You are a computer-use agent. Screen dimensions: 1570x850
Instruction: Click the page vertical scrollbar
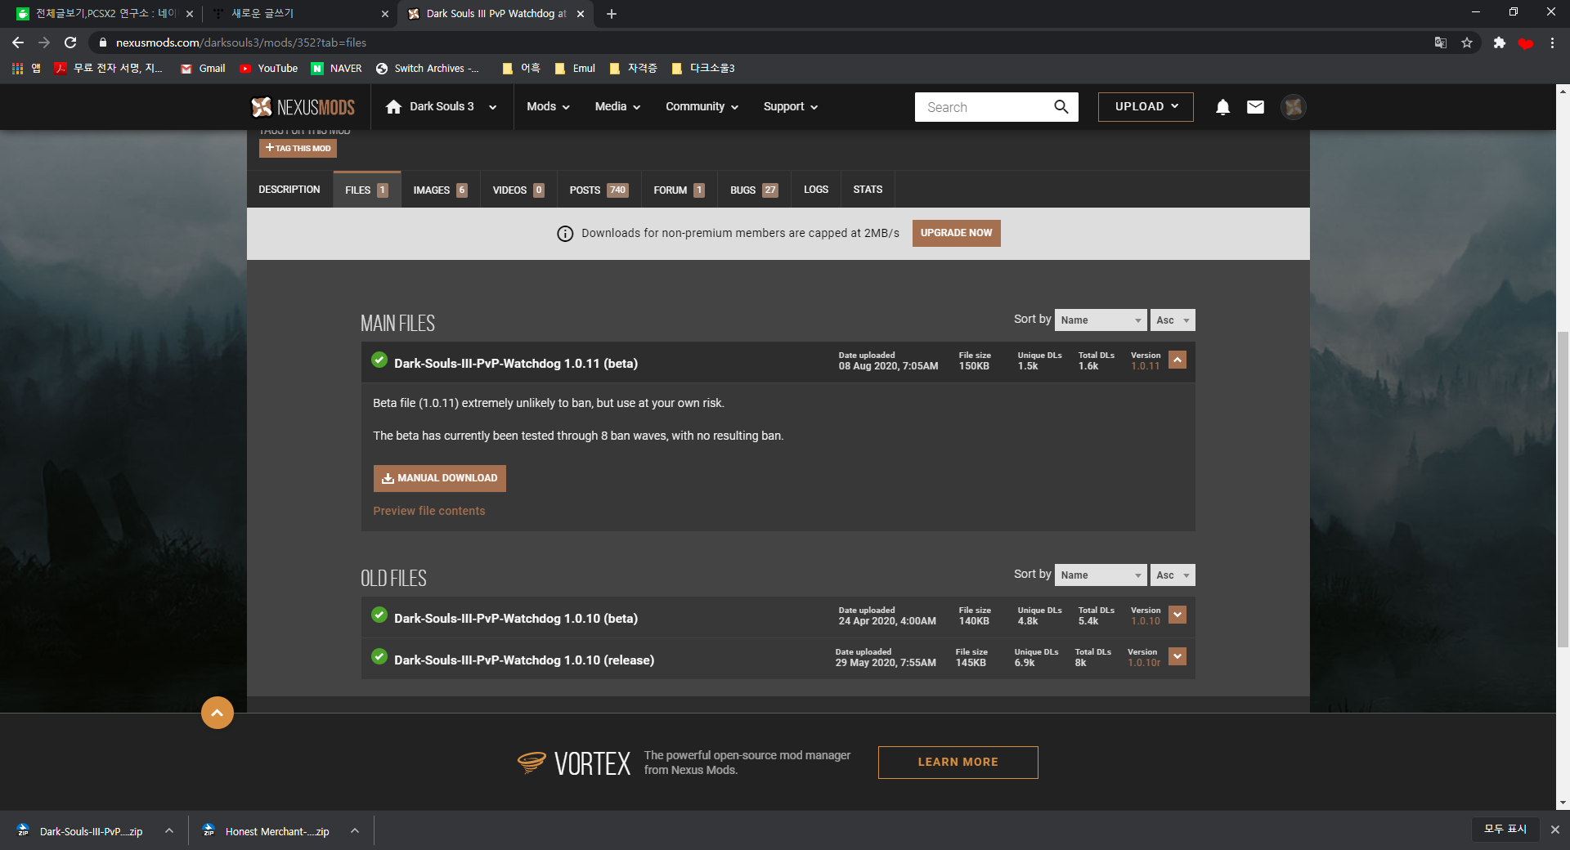click(1563, 490)
